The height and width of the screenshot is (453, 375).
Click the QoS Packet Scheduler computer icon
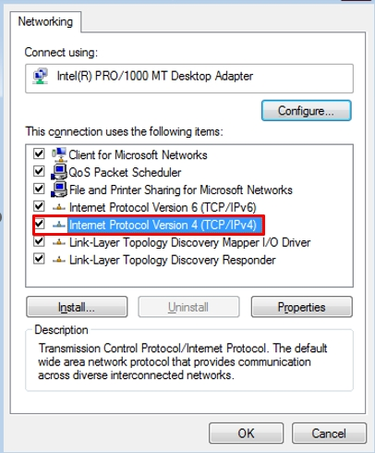59,172
